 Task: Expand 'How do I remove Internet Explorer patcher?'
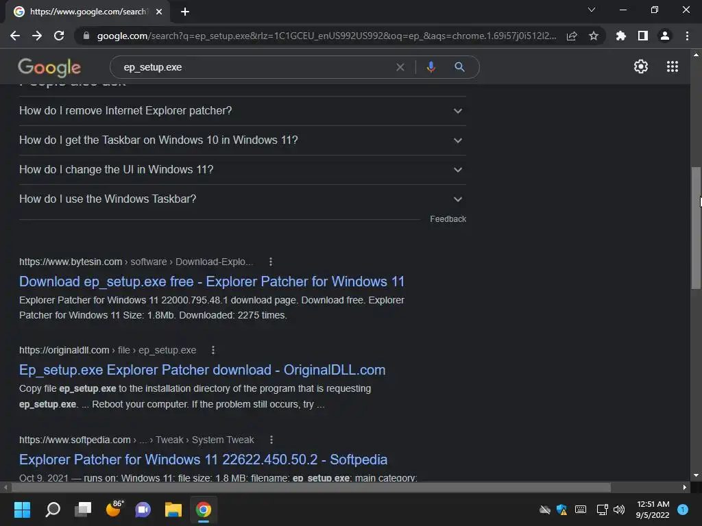pos(242,110)
